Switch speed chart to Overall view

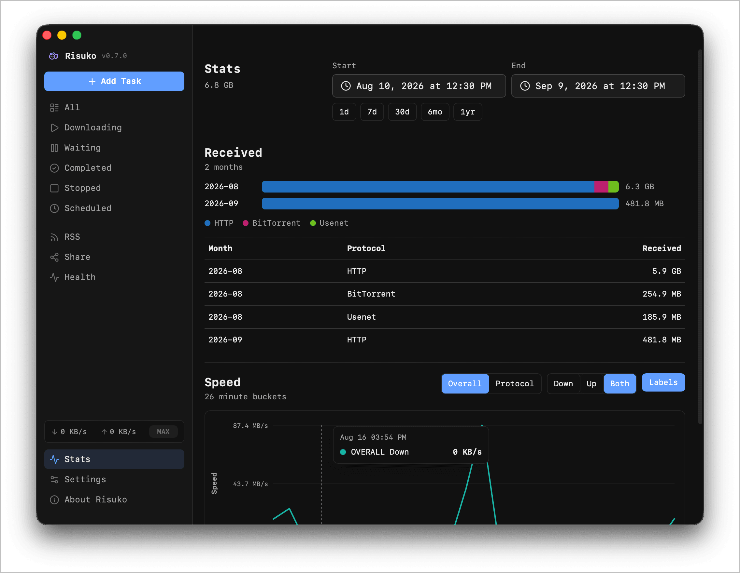(x=465, y=384)
